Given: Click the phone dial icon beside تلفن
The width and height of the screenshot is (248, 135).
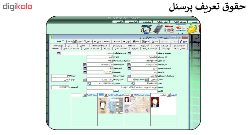Looking at the screenshot, I should click(x=133, y=83).
